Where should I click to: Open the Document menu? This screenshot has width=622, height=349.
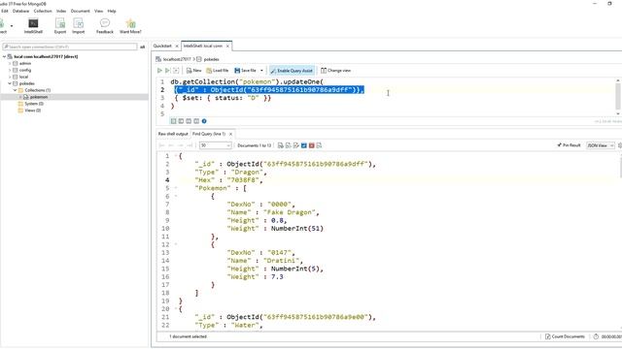[x=80, y=11]
